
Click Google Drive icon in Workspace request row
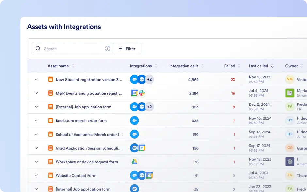click(135, 162)
